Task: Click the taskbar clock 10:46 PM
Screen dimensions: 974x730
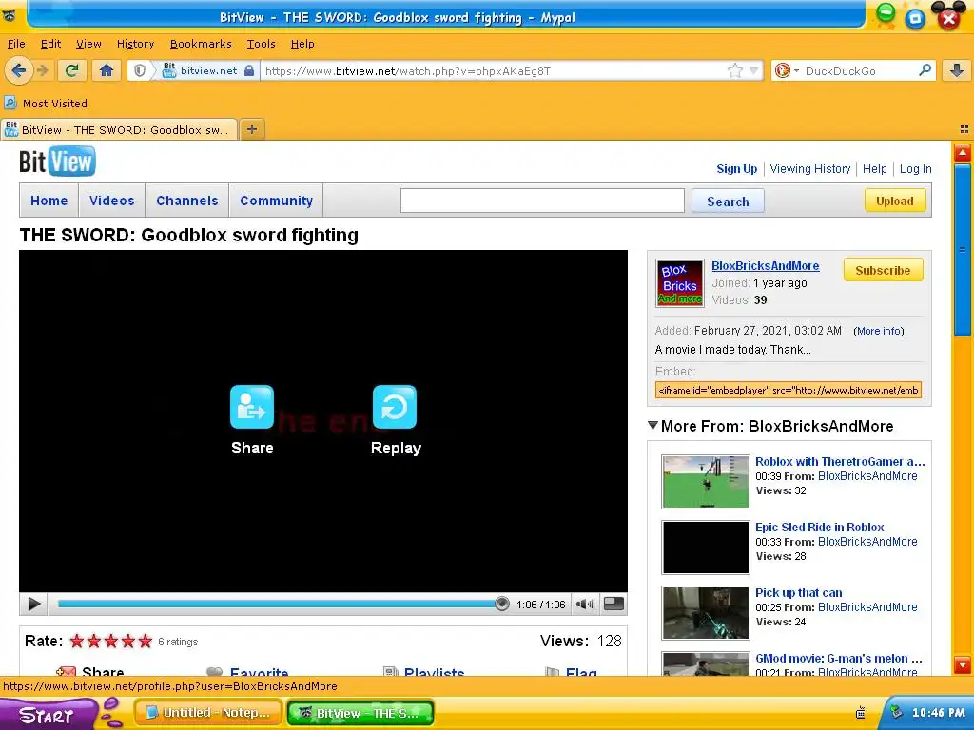Action: [939, 713]
